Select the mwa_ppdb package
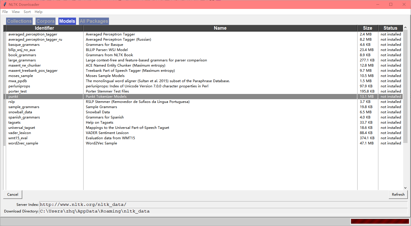 (18, 81)
